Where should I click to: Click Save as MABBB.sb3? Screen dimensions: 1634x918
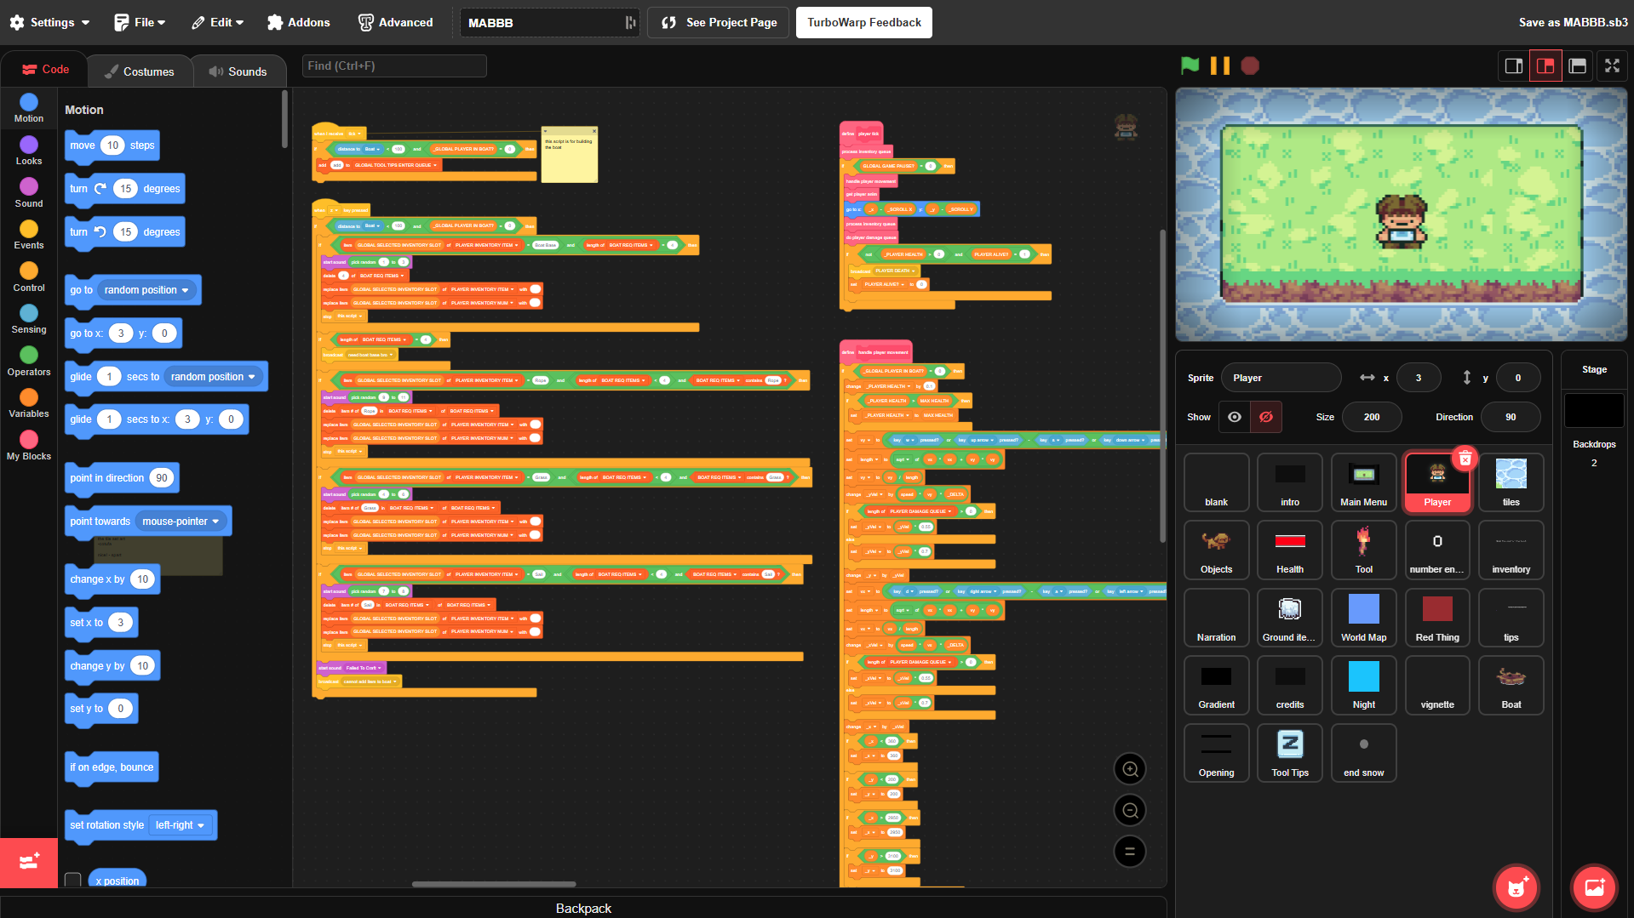(1573, 22)
